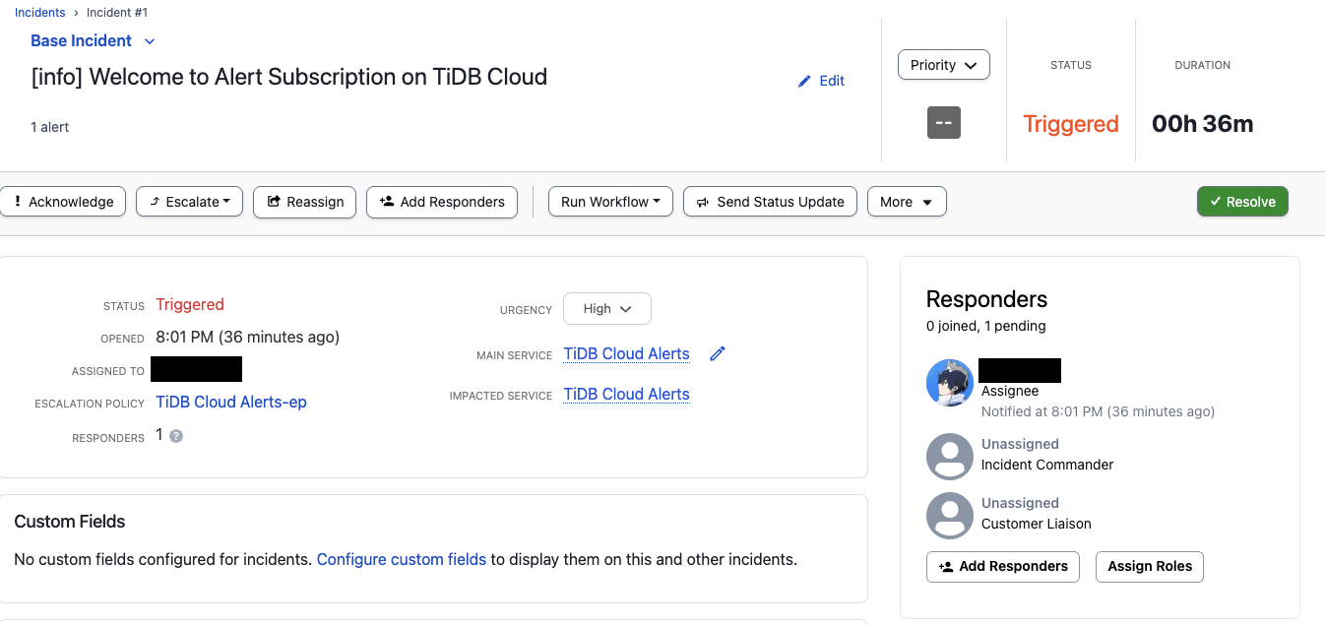The image size is (1325, 625).
Task: Open the TiDB Cloud Alerts-ep escalation policy
Action: [x=230, y=402]
